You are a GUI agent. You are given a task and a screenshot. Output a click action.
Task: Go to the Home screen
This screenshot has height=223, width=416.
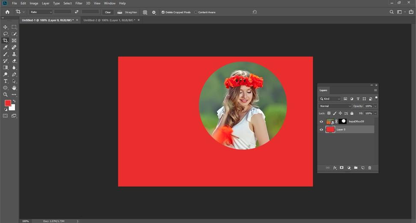pyautogui.click(x=7, y=12)
